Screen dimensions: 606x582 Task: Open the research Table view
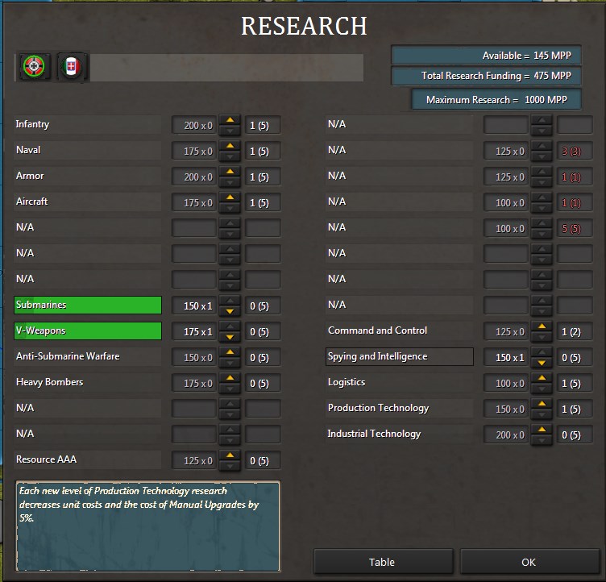[383, 562]
